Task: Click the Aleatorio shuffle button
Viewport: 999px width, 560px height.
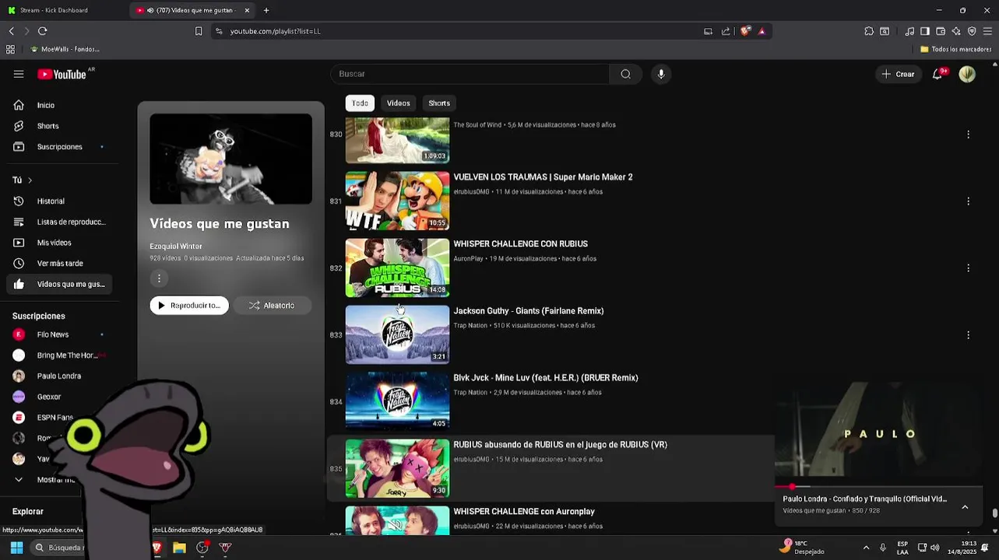Action: [x=272, y=306]
